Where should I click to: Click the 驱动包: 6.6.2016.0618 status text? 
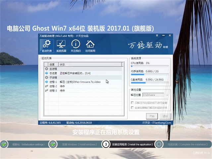tap(79, 123)
